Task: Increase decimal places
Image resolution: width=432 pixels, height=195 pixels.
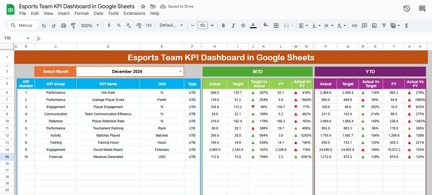Action: click(x=138, y=25)
